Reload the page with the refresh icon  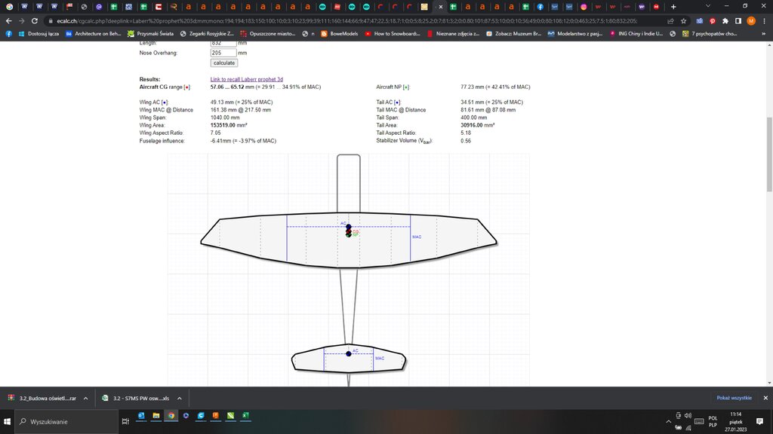34,21
